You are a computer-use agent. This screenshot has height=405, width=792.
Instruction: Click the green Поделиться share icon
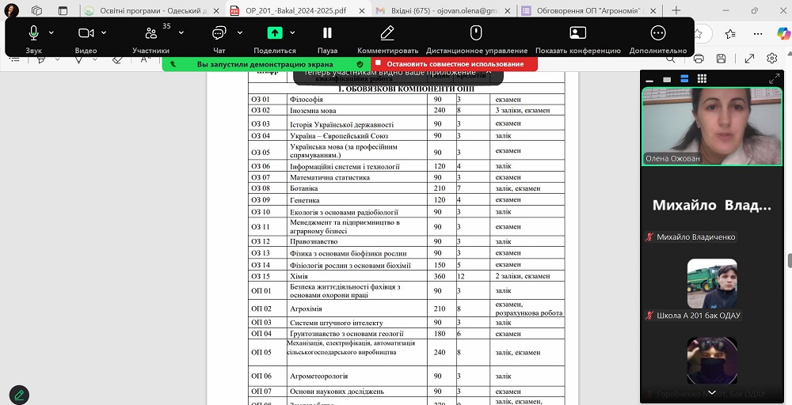274,33
